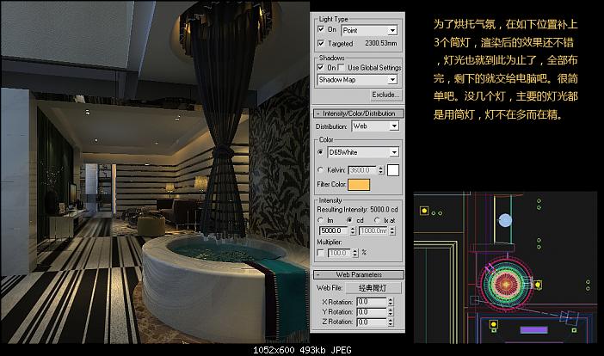Click the X Rotation spinner arrows
This screenshot has height=356, width=604.
pos(391,302)
